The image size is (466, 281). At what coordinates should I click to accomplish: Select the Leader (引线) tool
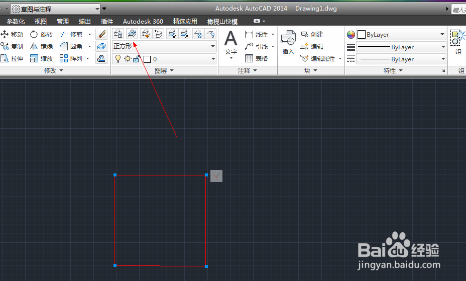click(x=256, y=47)
